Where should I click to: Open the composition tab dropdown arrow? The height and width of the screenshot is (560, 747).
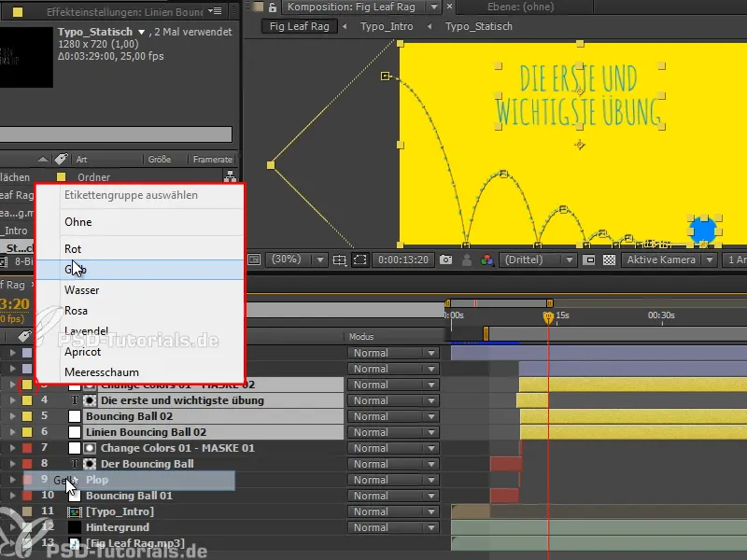434,7
